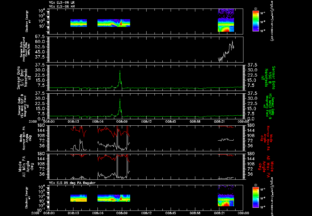
Task: Click the 10^-1 tick on the bottom energy axis
Action: [x=41, y=210]
